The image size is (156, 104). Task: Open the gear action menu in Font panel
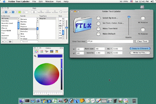click(10, 42)
